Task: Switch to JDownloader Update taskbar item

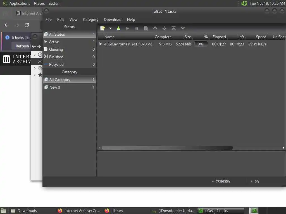Action: click(x=174, y=211)
